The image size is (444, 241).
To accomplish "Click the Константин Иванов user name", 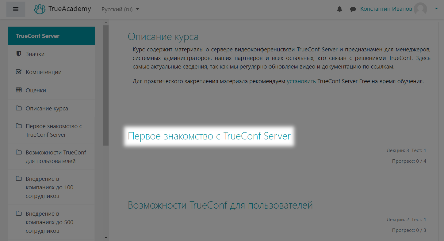I will pyautogui.click(x=386, y=9).
